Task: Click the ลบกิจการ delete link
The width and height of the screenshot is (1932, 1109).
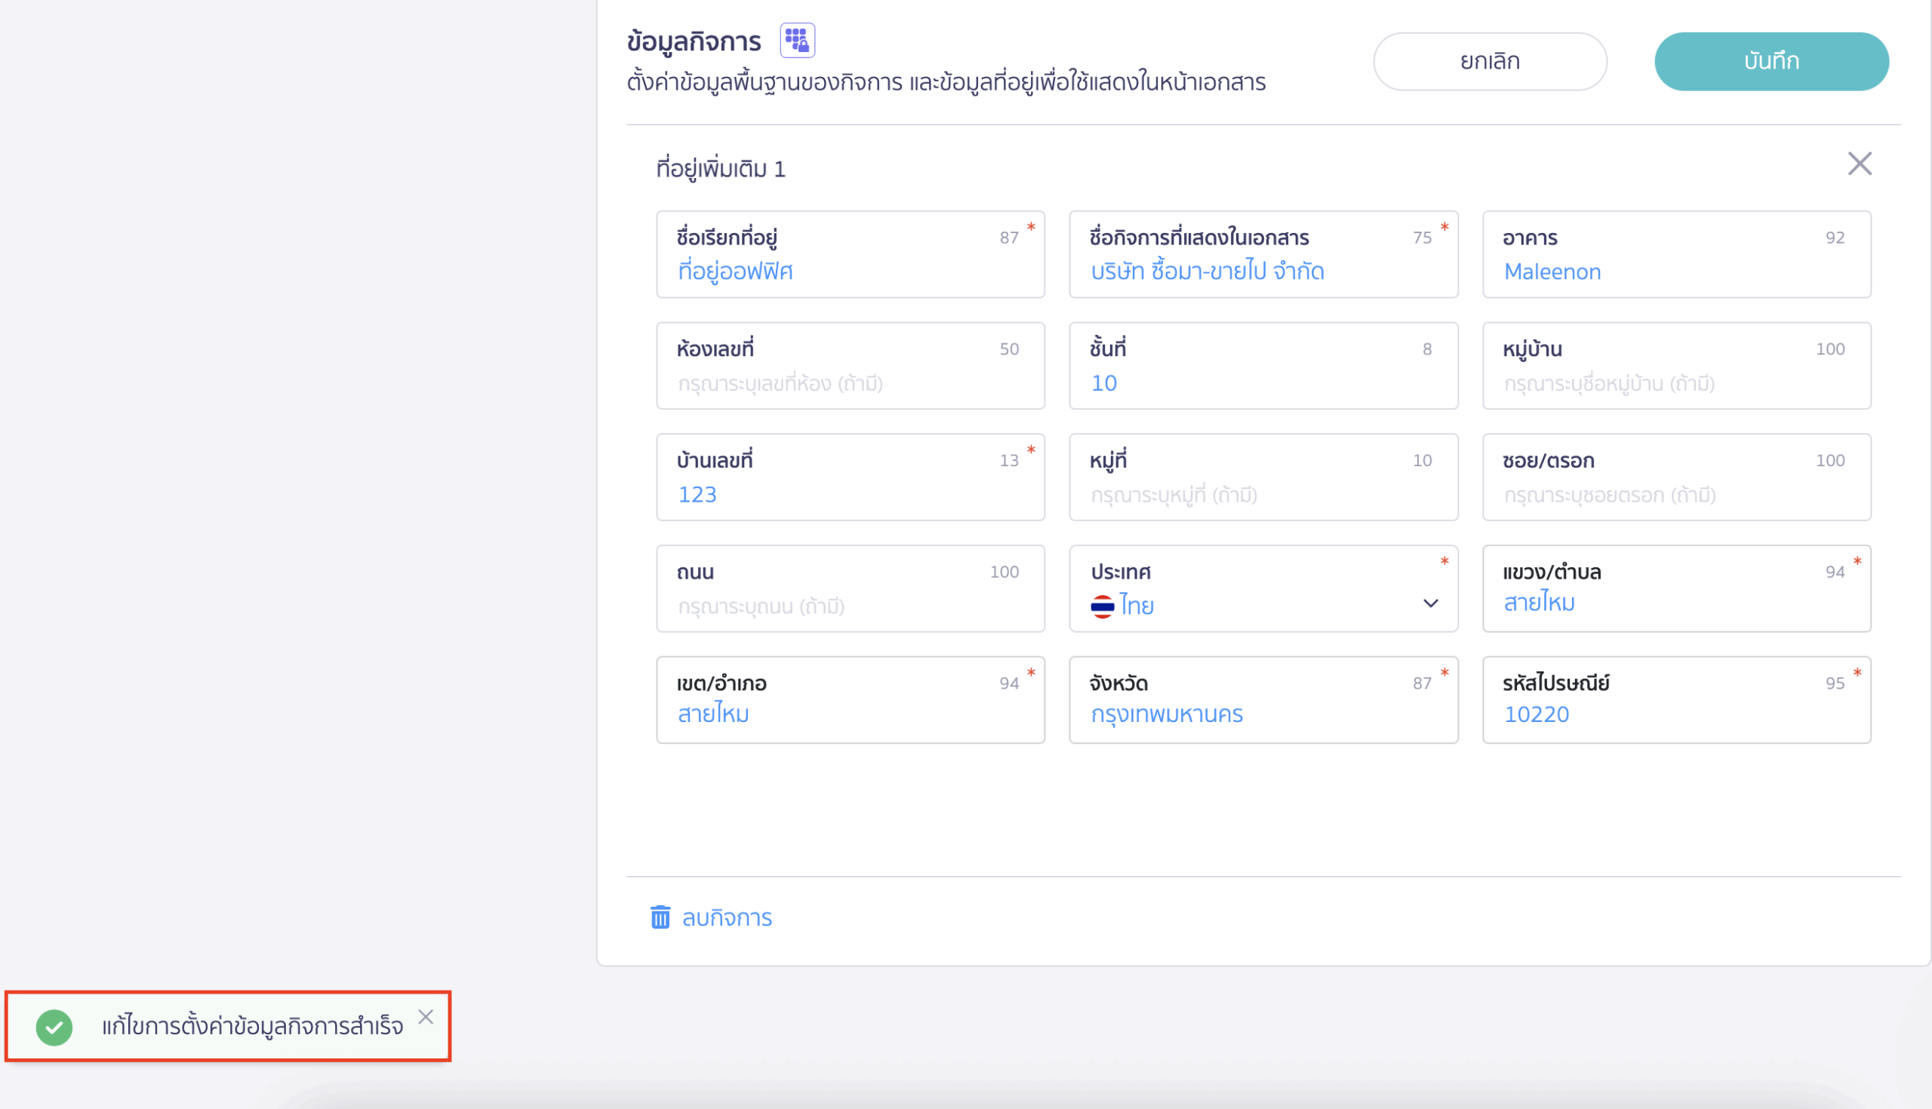Action: click(x=726, y=918)
